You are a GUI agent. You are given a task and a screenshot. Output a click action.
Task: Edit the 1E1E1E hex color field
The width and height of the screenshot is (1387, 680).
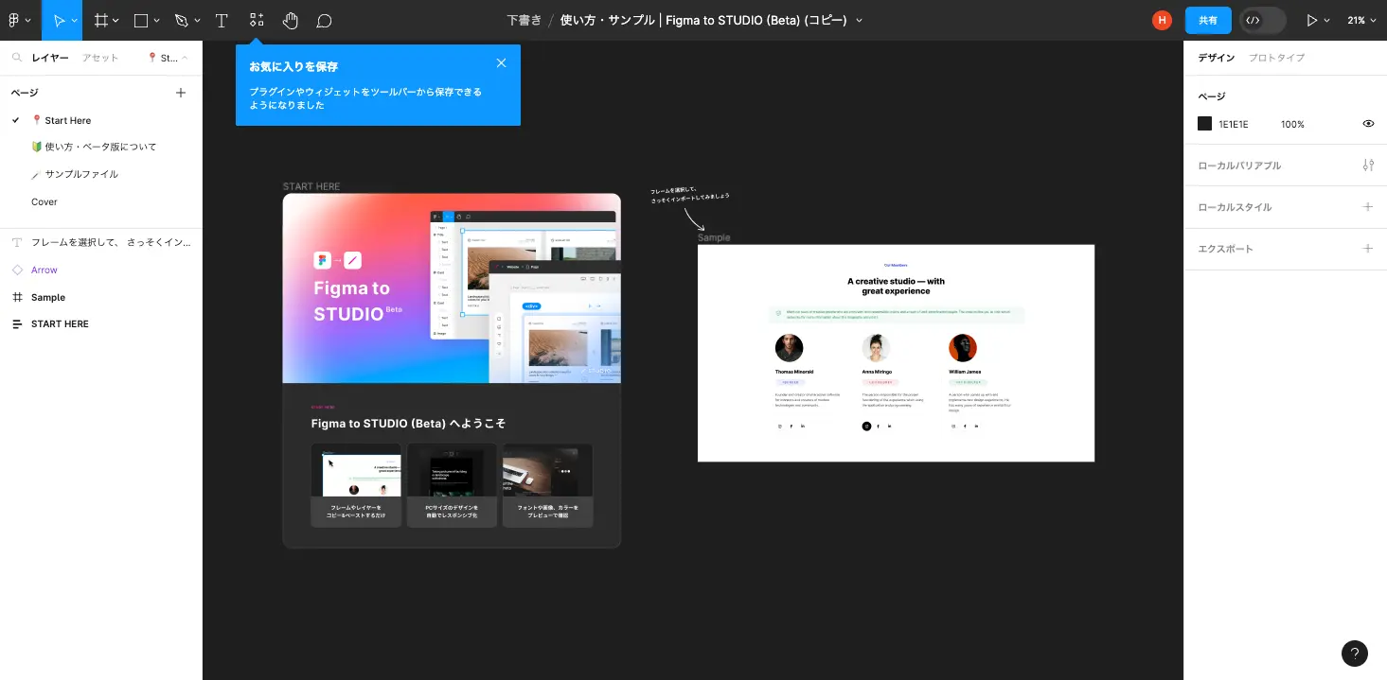point(1234,124)
